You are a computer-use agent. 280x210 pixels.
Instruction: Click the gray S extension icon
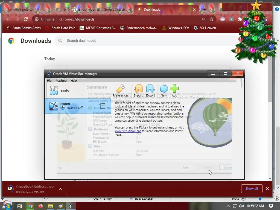pos(231,19)
